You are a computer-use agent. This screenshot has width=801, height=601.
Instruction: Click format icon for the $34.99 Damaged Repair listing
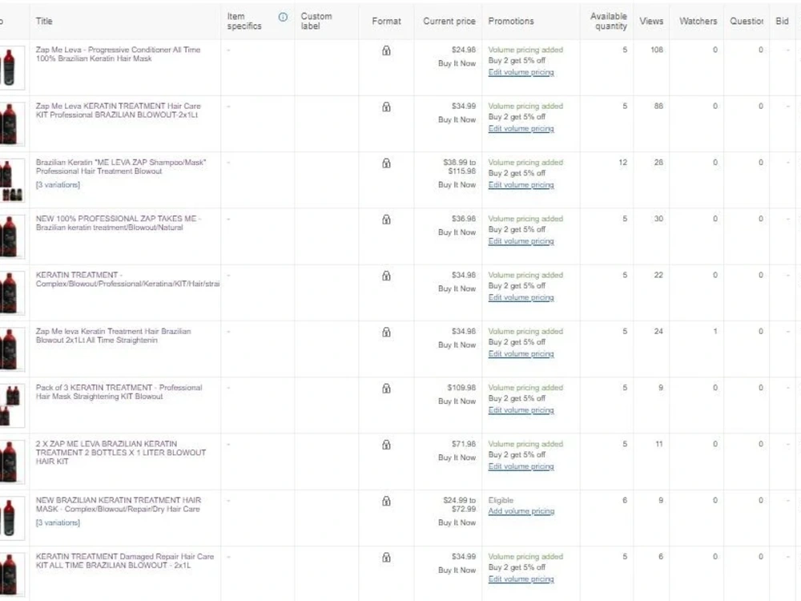pyautogui.click(x=386, y=557)
